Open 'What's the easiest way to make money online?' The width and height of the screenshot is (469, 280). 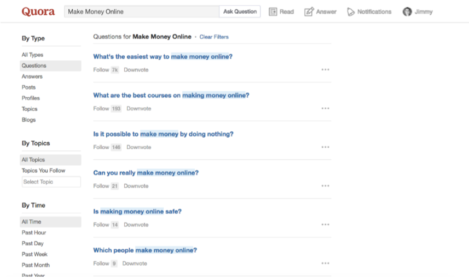click(x=163, y=56)
